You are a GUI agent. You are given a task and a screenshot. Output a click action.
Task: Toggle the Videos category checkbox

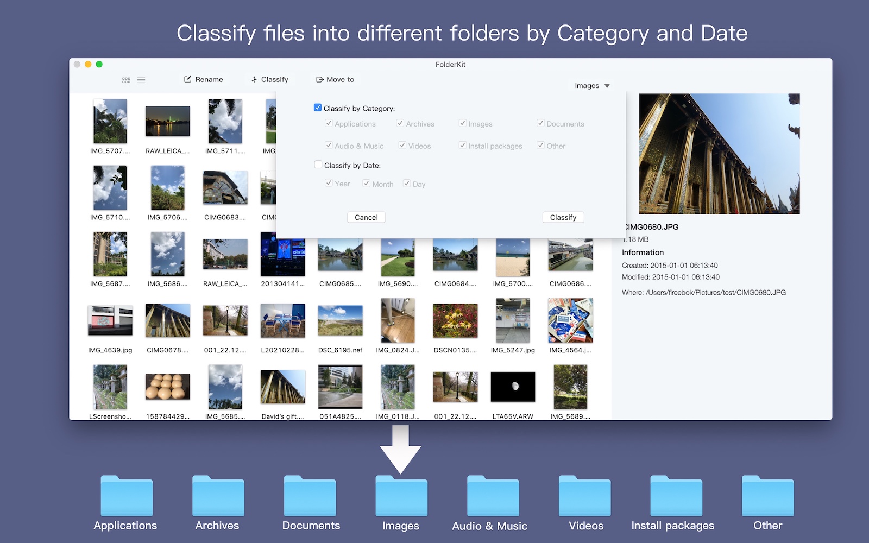point(402,145)
